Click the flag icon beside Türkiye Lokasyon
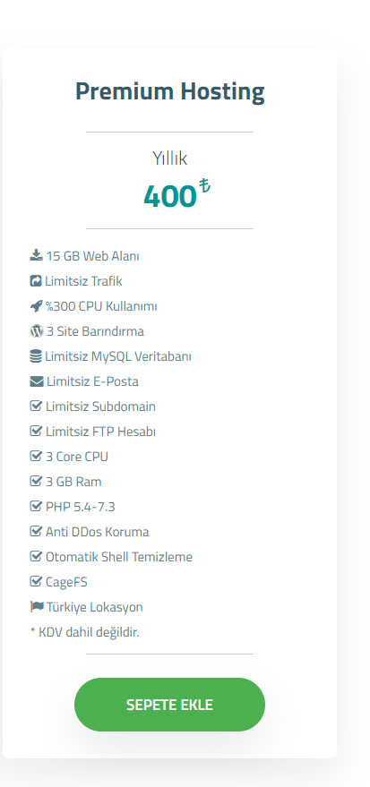The height and width of the screenshot is (787, 370). [37, 607]
